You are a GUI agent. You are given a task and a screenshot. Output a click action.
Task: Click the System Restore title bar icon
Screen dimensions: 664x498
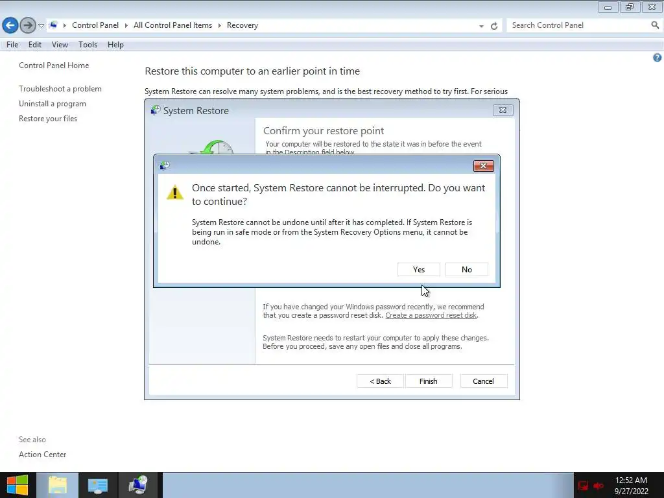tap(156, 110)
